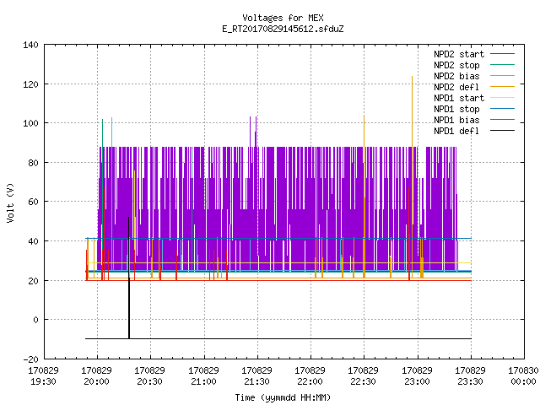Click the 'NPD1 bias' legend label
The width and height of the screenshot is (540, 405).
[456, 120]
